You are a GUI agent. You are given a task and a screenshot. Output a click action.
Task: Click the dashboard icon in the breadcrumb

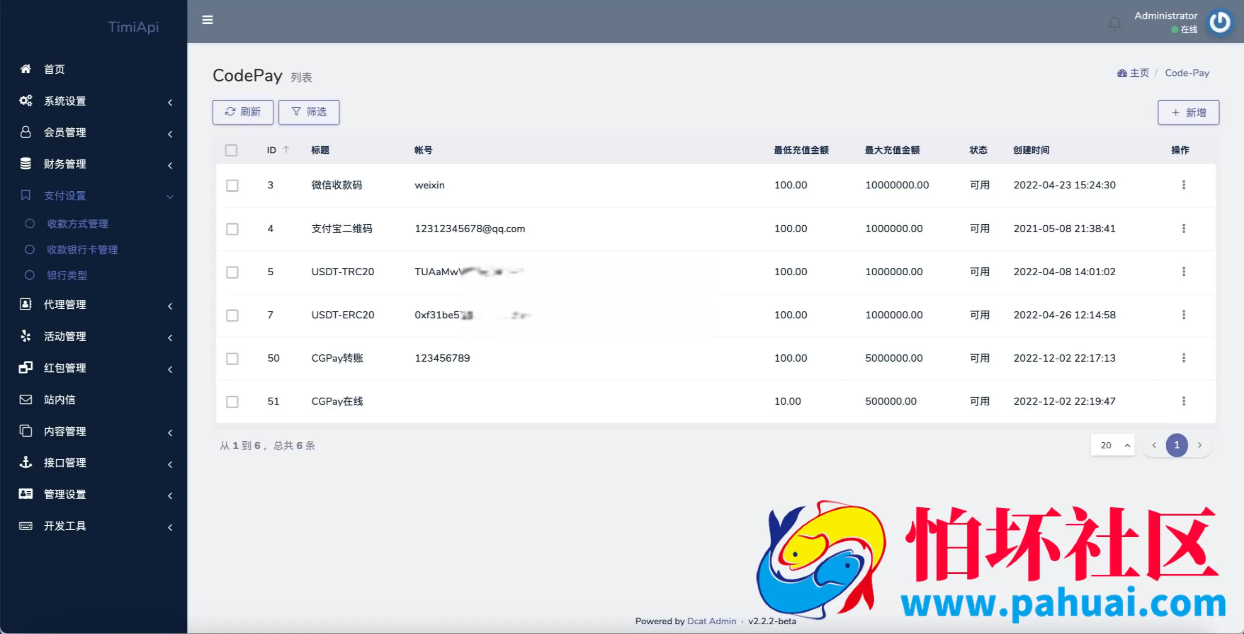(x=1122, y=73)
